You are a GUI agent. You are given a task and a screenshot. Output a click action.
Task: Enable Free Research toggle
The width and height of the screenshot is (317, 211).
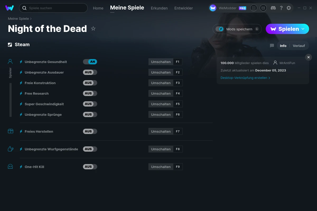pos(90,93)
